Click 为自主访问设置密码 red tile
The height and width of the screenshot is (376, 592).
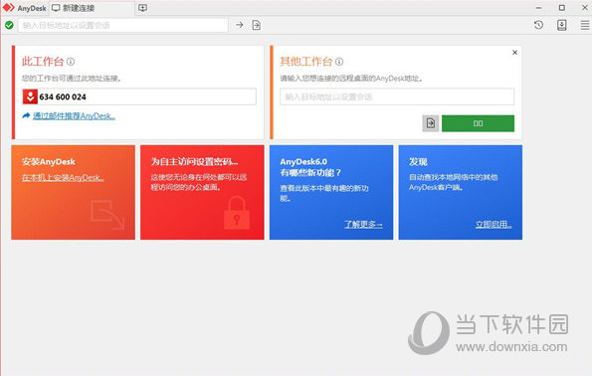[202, 192]
